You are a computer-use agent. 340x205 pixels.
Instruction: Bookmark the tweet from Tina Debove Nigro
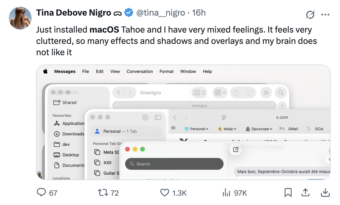288,193
